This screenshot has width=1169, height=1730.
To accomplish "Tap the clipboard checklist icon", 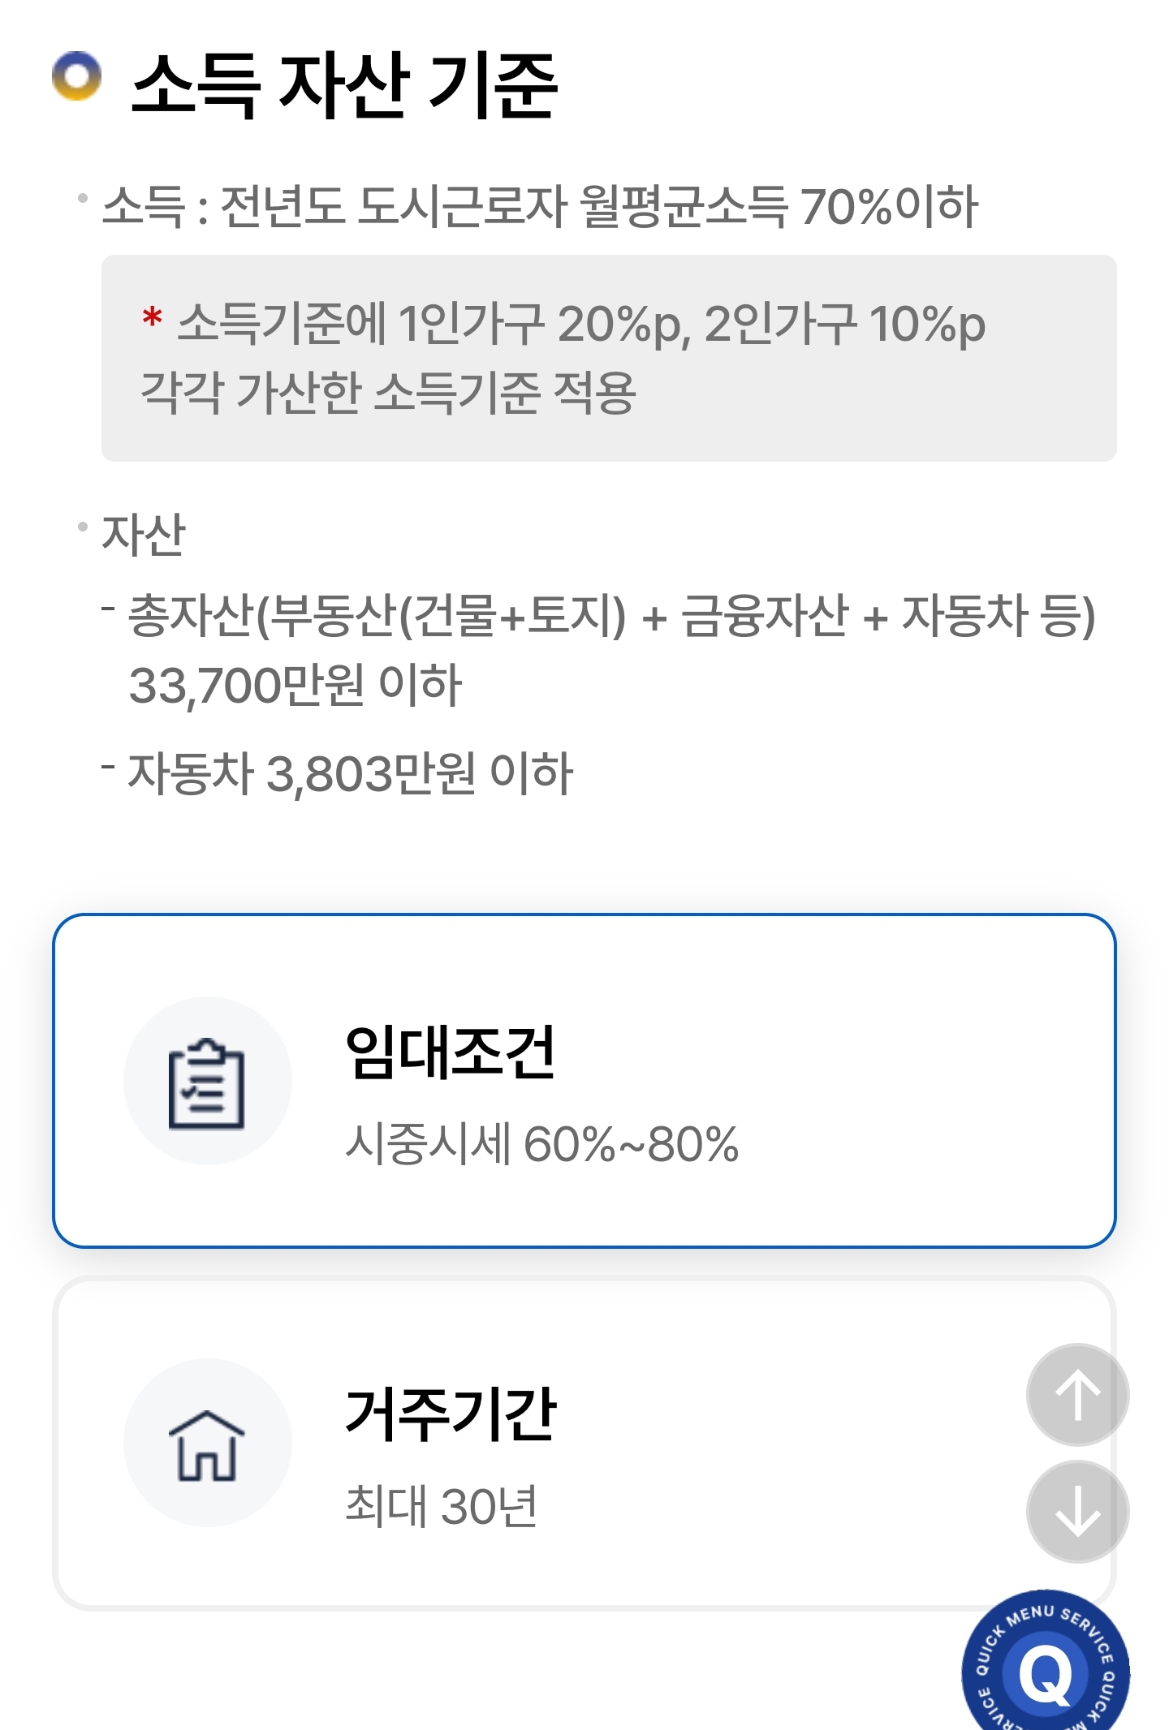I will (207, 1082).
